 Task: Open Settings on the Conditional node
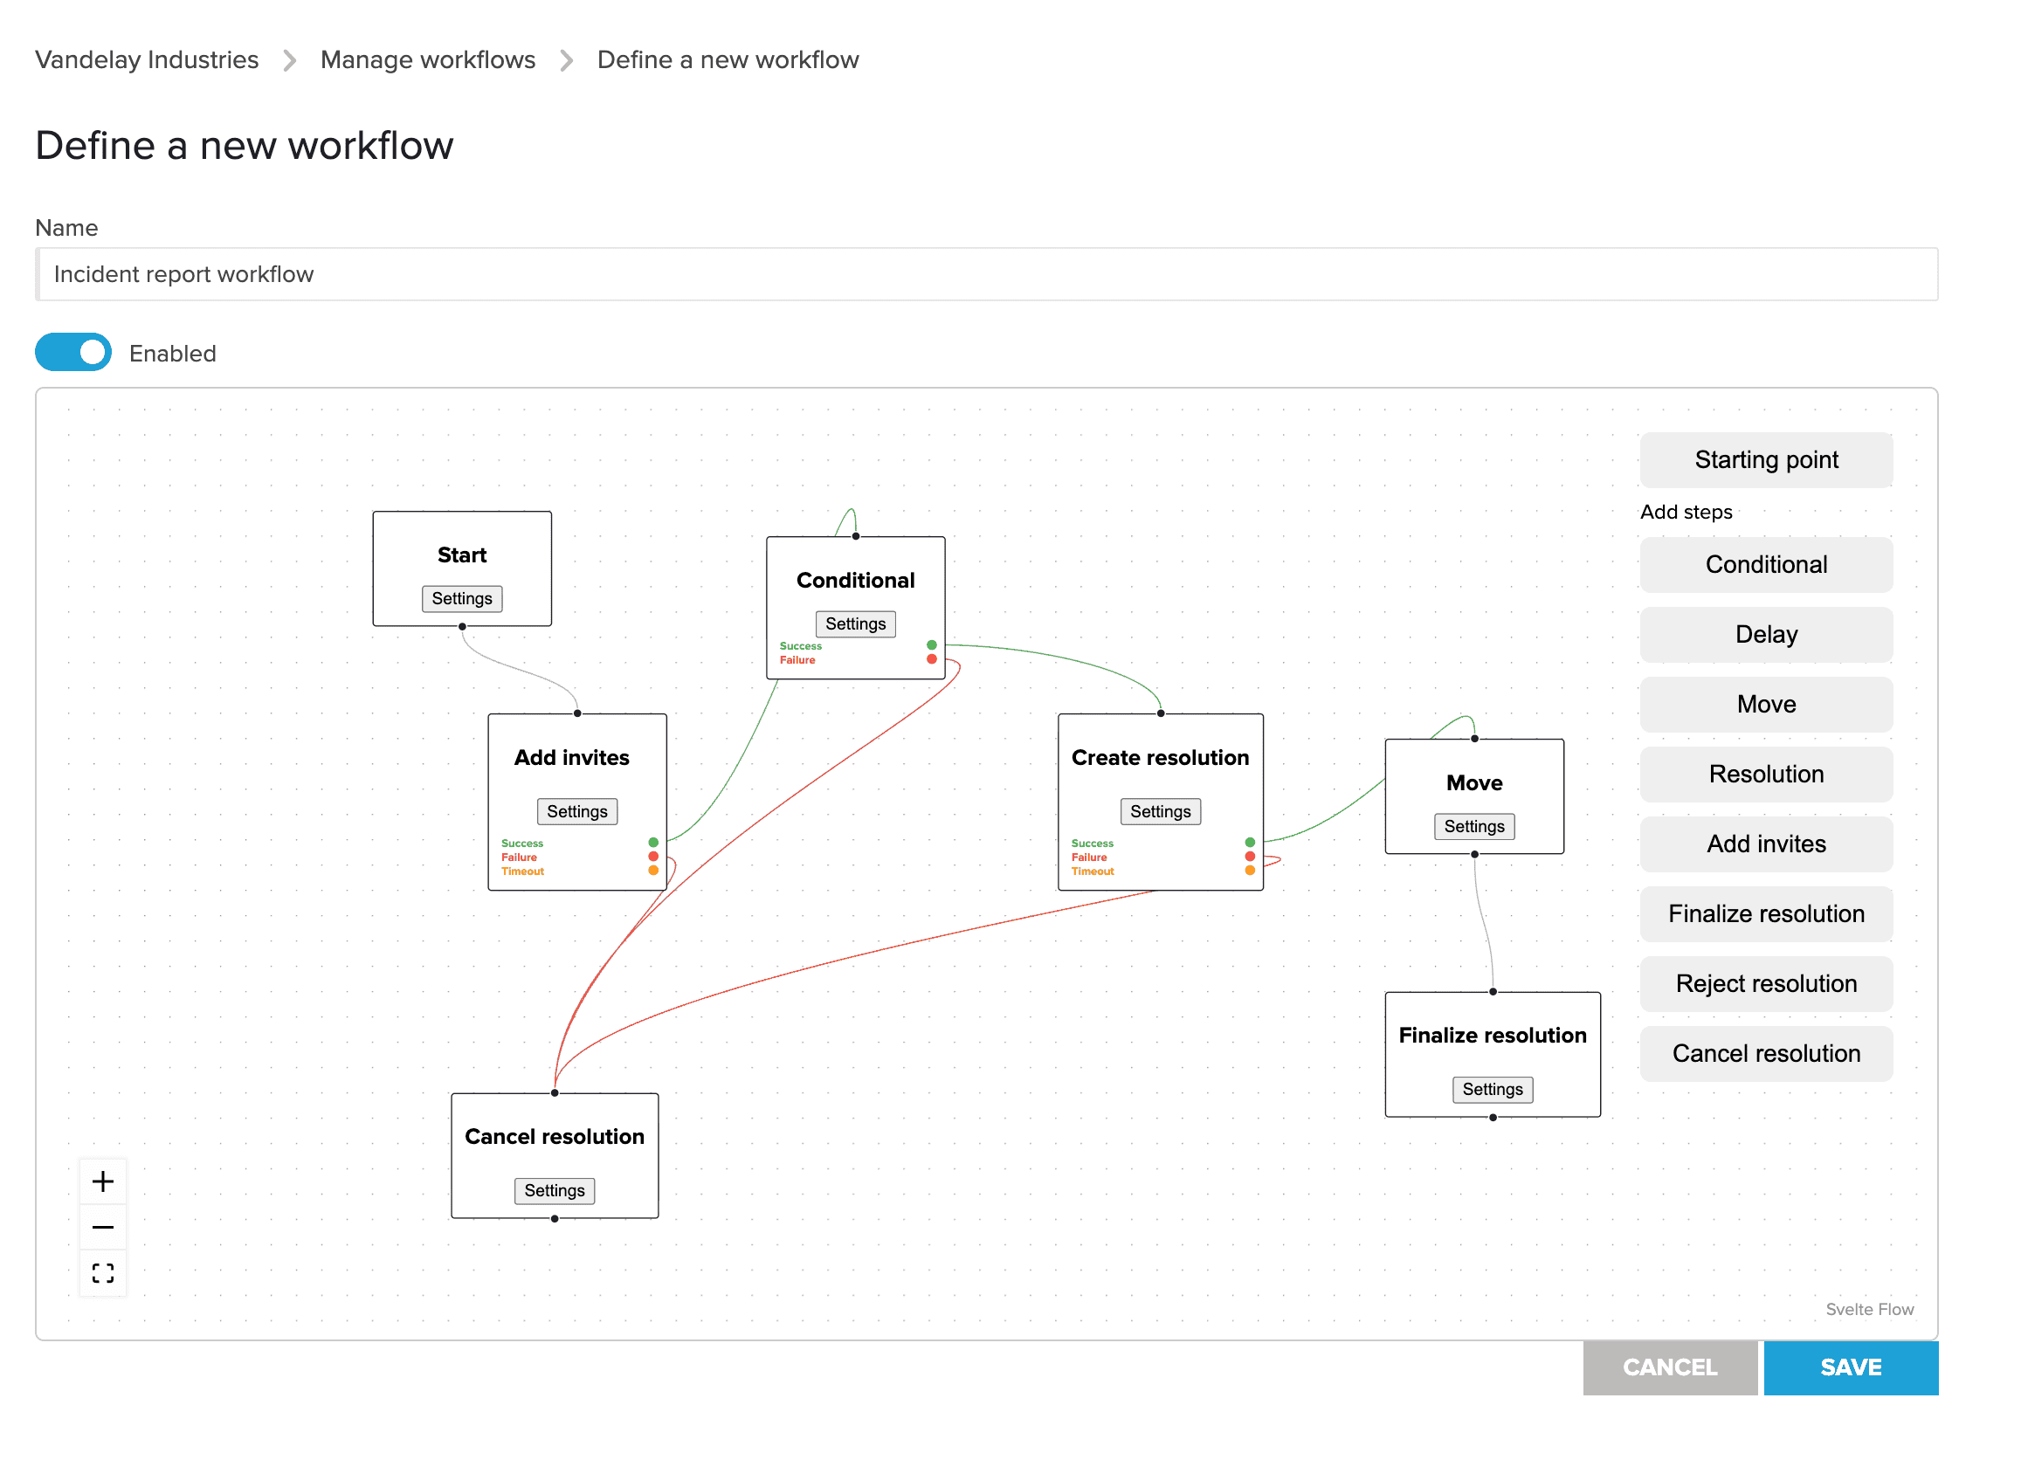point(854,623)
